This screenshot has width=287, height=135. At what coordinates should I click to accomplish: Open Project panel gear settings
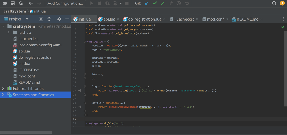(x=59, y=19)
